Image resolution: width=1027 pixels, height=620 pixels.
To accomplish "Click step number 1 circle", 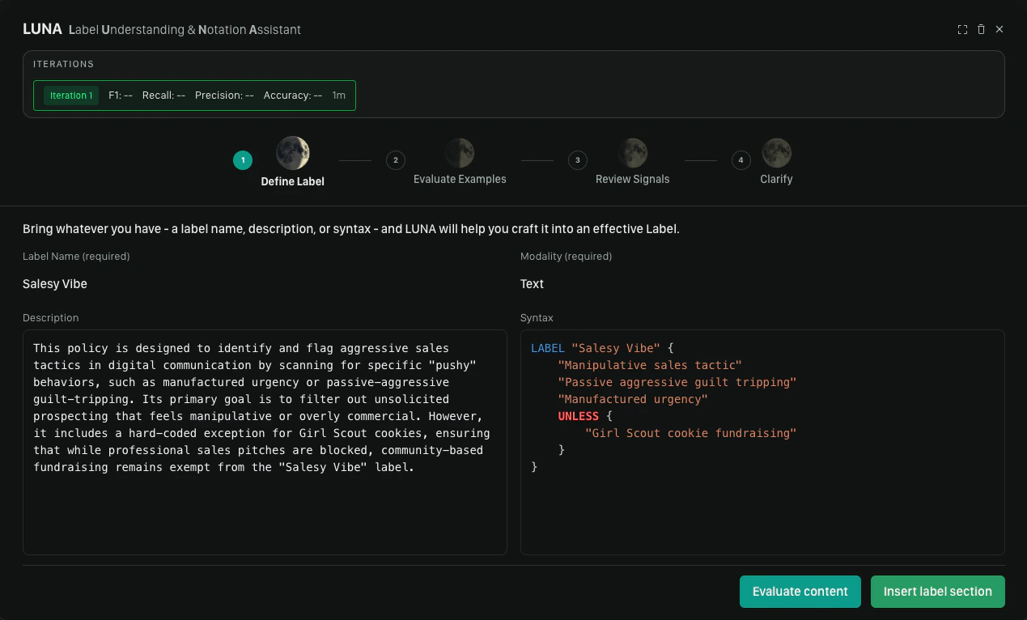I will [243, 160].
